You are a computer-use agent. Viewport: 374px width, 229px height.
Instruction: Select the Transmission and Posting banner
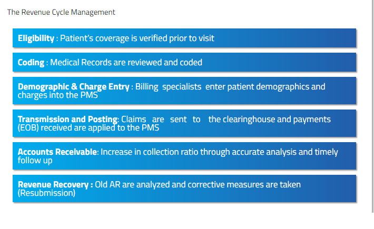[184, 123]
